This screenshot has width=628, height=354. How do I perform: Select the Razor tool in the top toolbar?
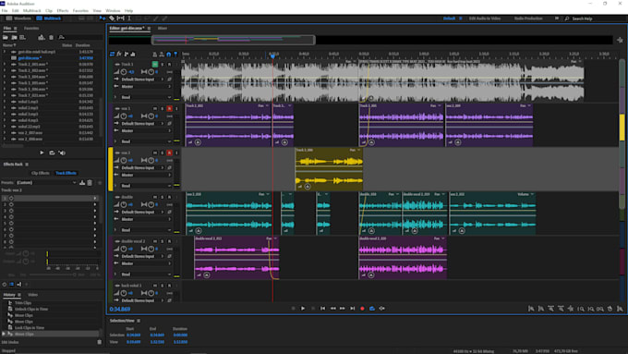112,18
